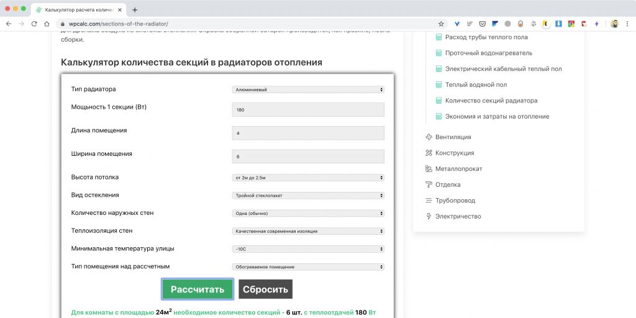
Task: Click the Электричество lightning bolt icon
Action: (x=429, y=217)
